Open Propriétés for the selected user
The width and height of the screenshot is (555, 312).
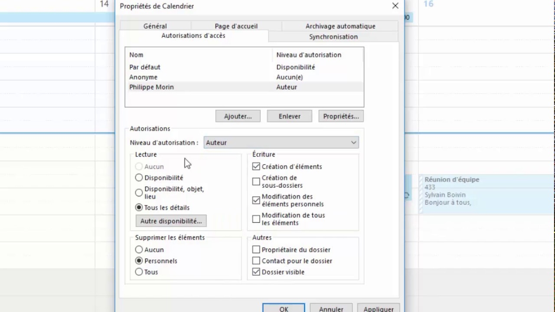(x=341, y=116)
